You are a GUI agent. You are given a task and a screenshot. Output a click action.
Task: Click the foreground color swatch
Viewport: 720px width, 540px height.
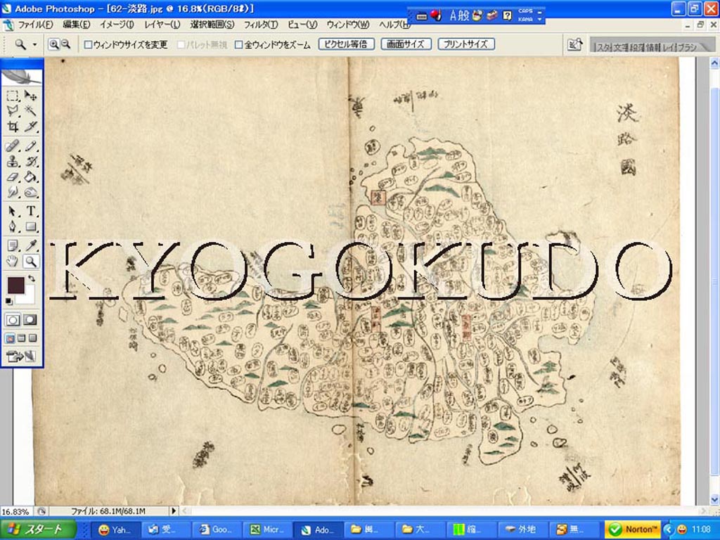pos(15,285)
